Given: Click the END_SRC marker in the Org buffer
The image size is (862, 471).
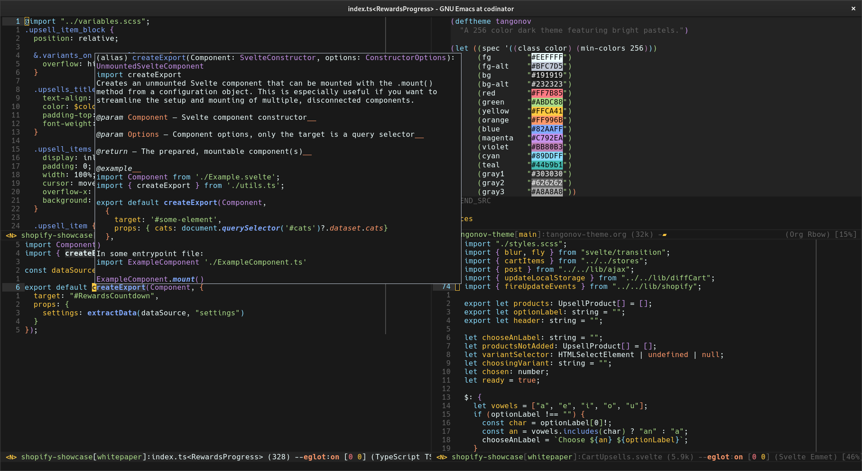Looking at the screenshot, I should (476, 201).
